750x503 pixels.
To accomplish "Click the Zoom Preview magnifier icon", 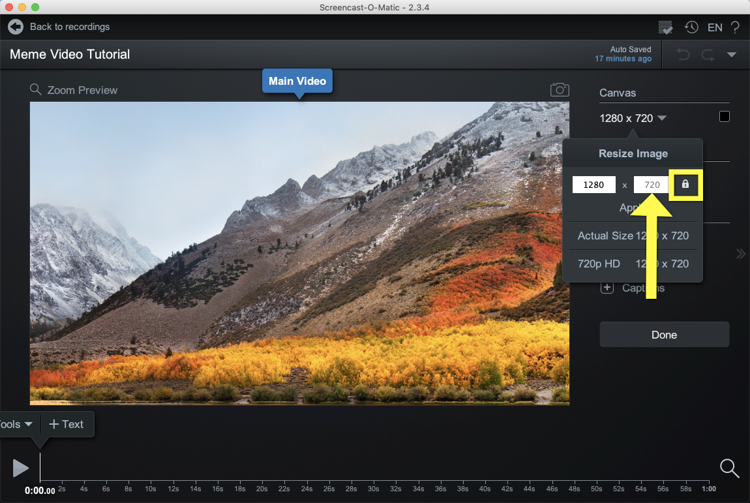I will [35, 89].
